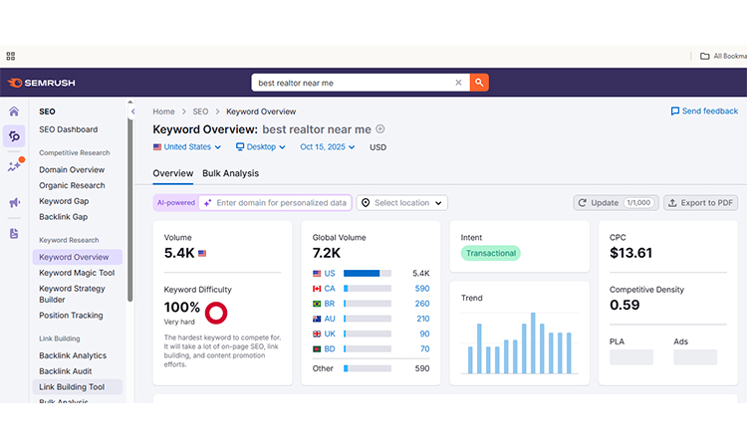Click the megaphone advertising icon
Image resolution: width=747 pixels, height=448 pixels.
(x=14, y=203)
